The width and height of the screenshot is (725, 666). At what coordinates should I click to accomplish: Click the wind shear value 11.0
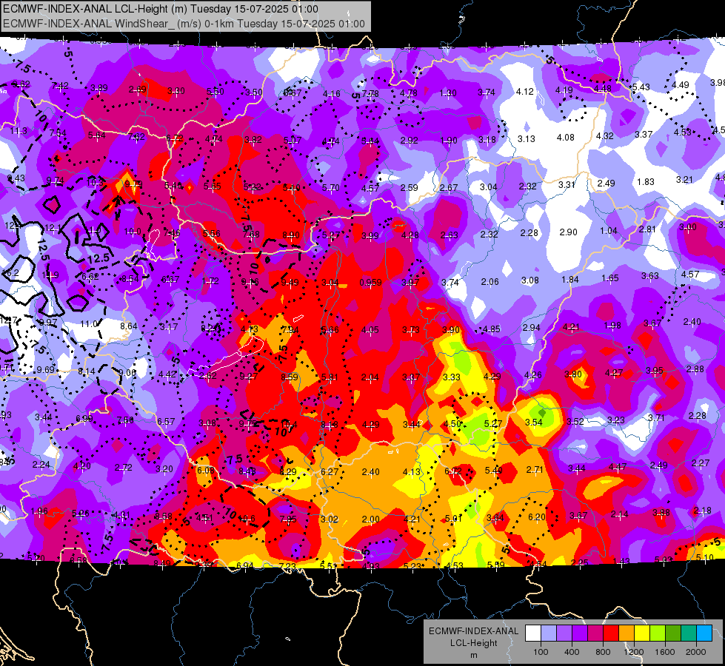pyautogui.click(x=89, y=323)
